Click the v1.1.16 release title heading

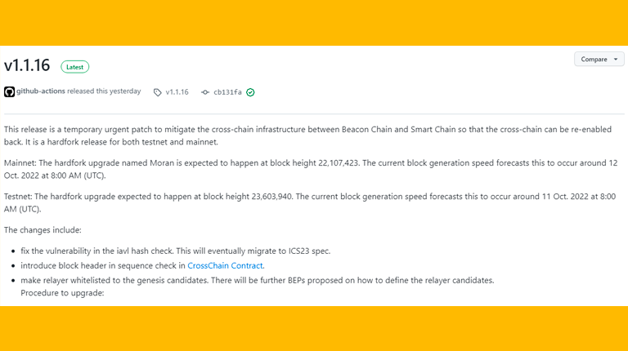[27, 65]
